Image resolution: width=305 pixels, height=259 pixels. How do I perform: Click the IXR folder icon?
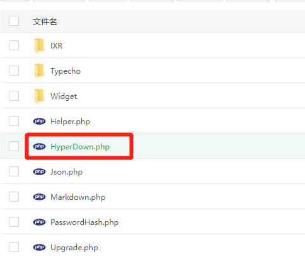pyautogui.click(x=39, y=45)
